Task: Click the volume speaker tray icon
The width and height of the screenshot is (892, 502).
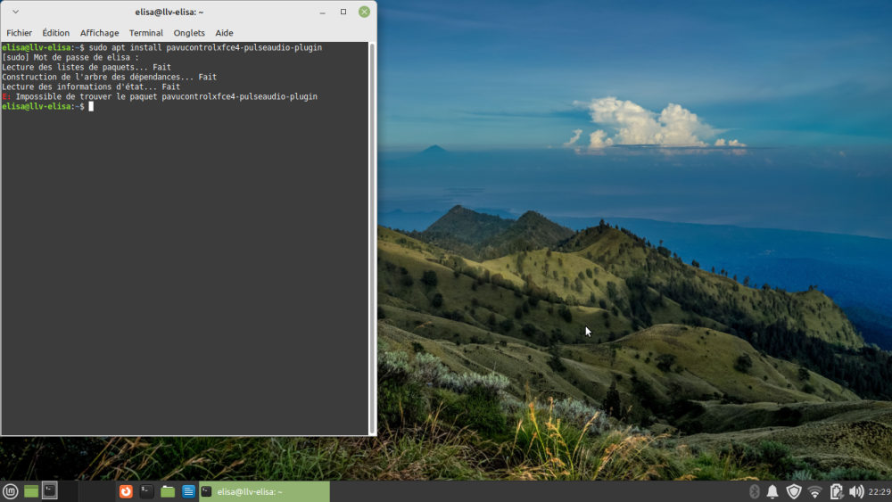Action: [x=856, y=491]
